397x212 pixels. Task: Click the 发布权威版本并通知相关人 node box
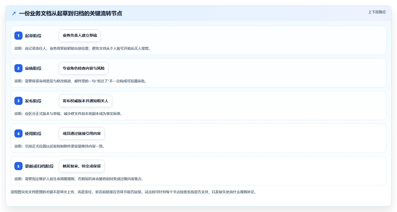(x=86, y=101)
